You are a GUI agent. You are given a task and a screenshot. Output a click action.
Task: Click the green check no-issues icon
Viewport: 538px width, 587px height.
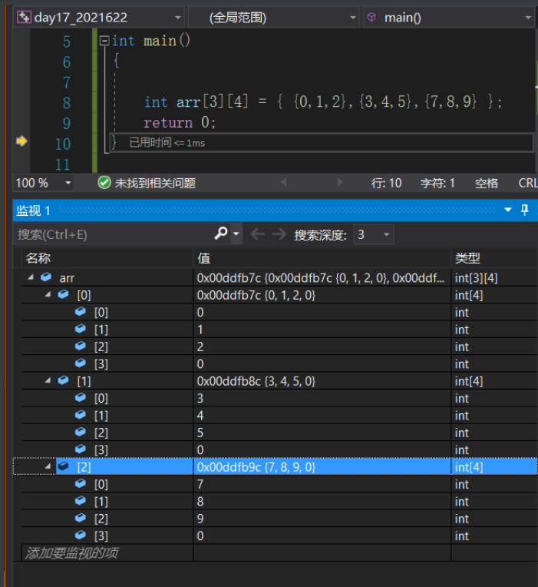104,183
